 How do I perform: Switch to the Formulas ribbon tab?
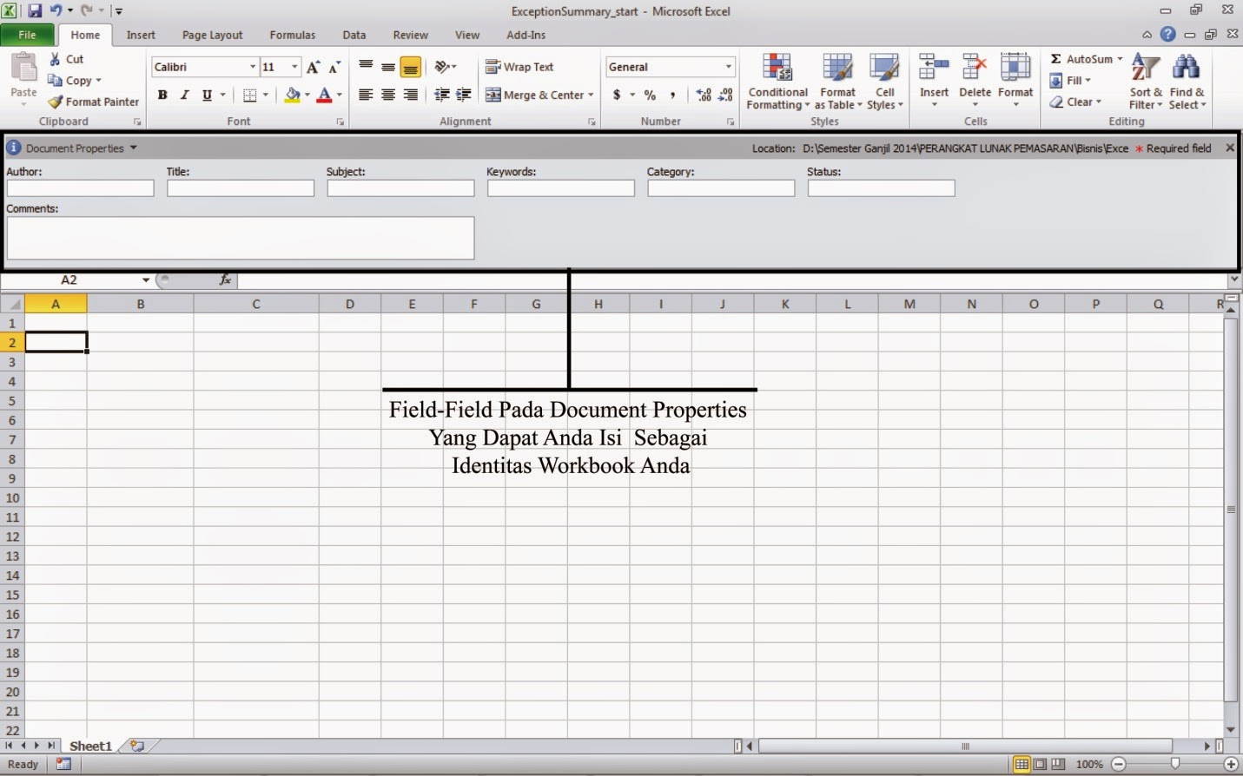tap(292, 35)
